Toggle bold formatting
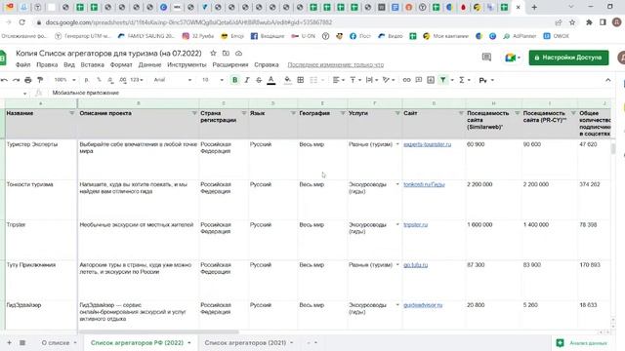Screen dimensions: 625x351 234,80
